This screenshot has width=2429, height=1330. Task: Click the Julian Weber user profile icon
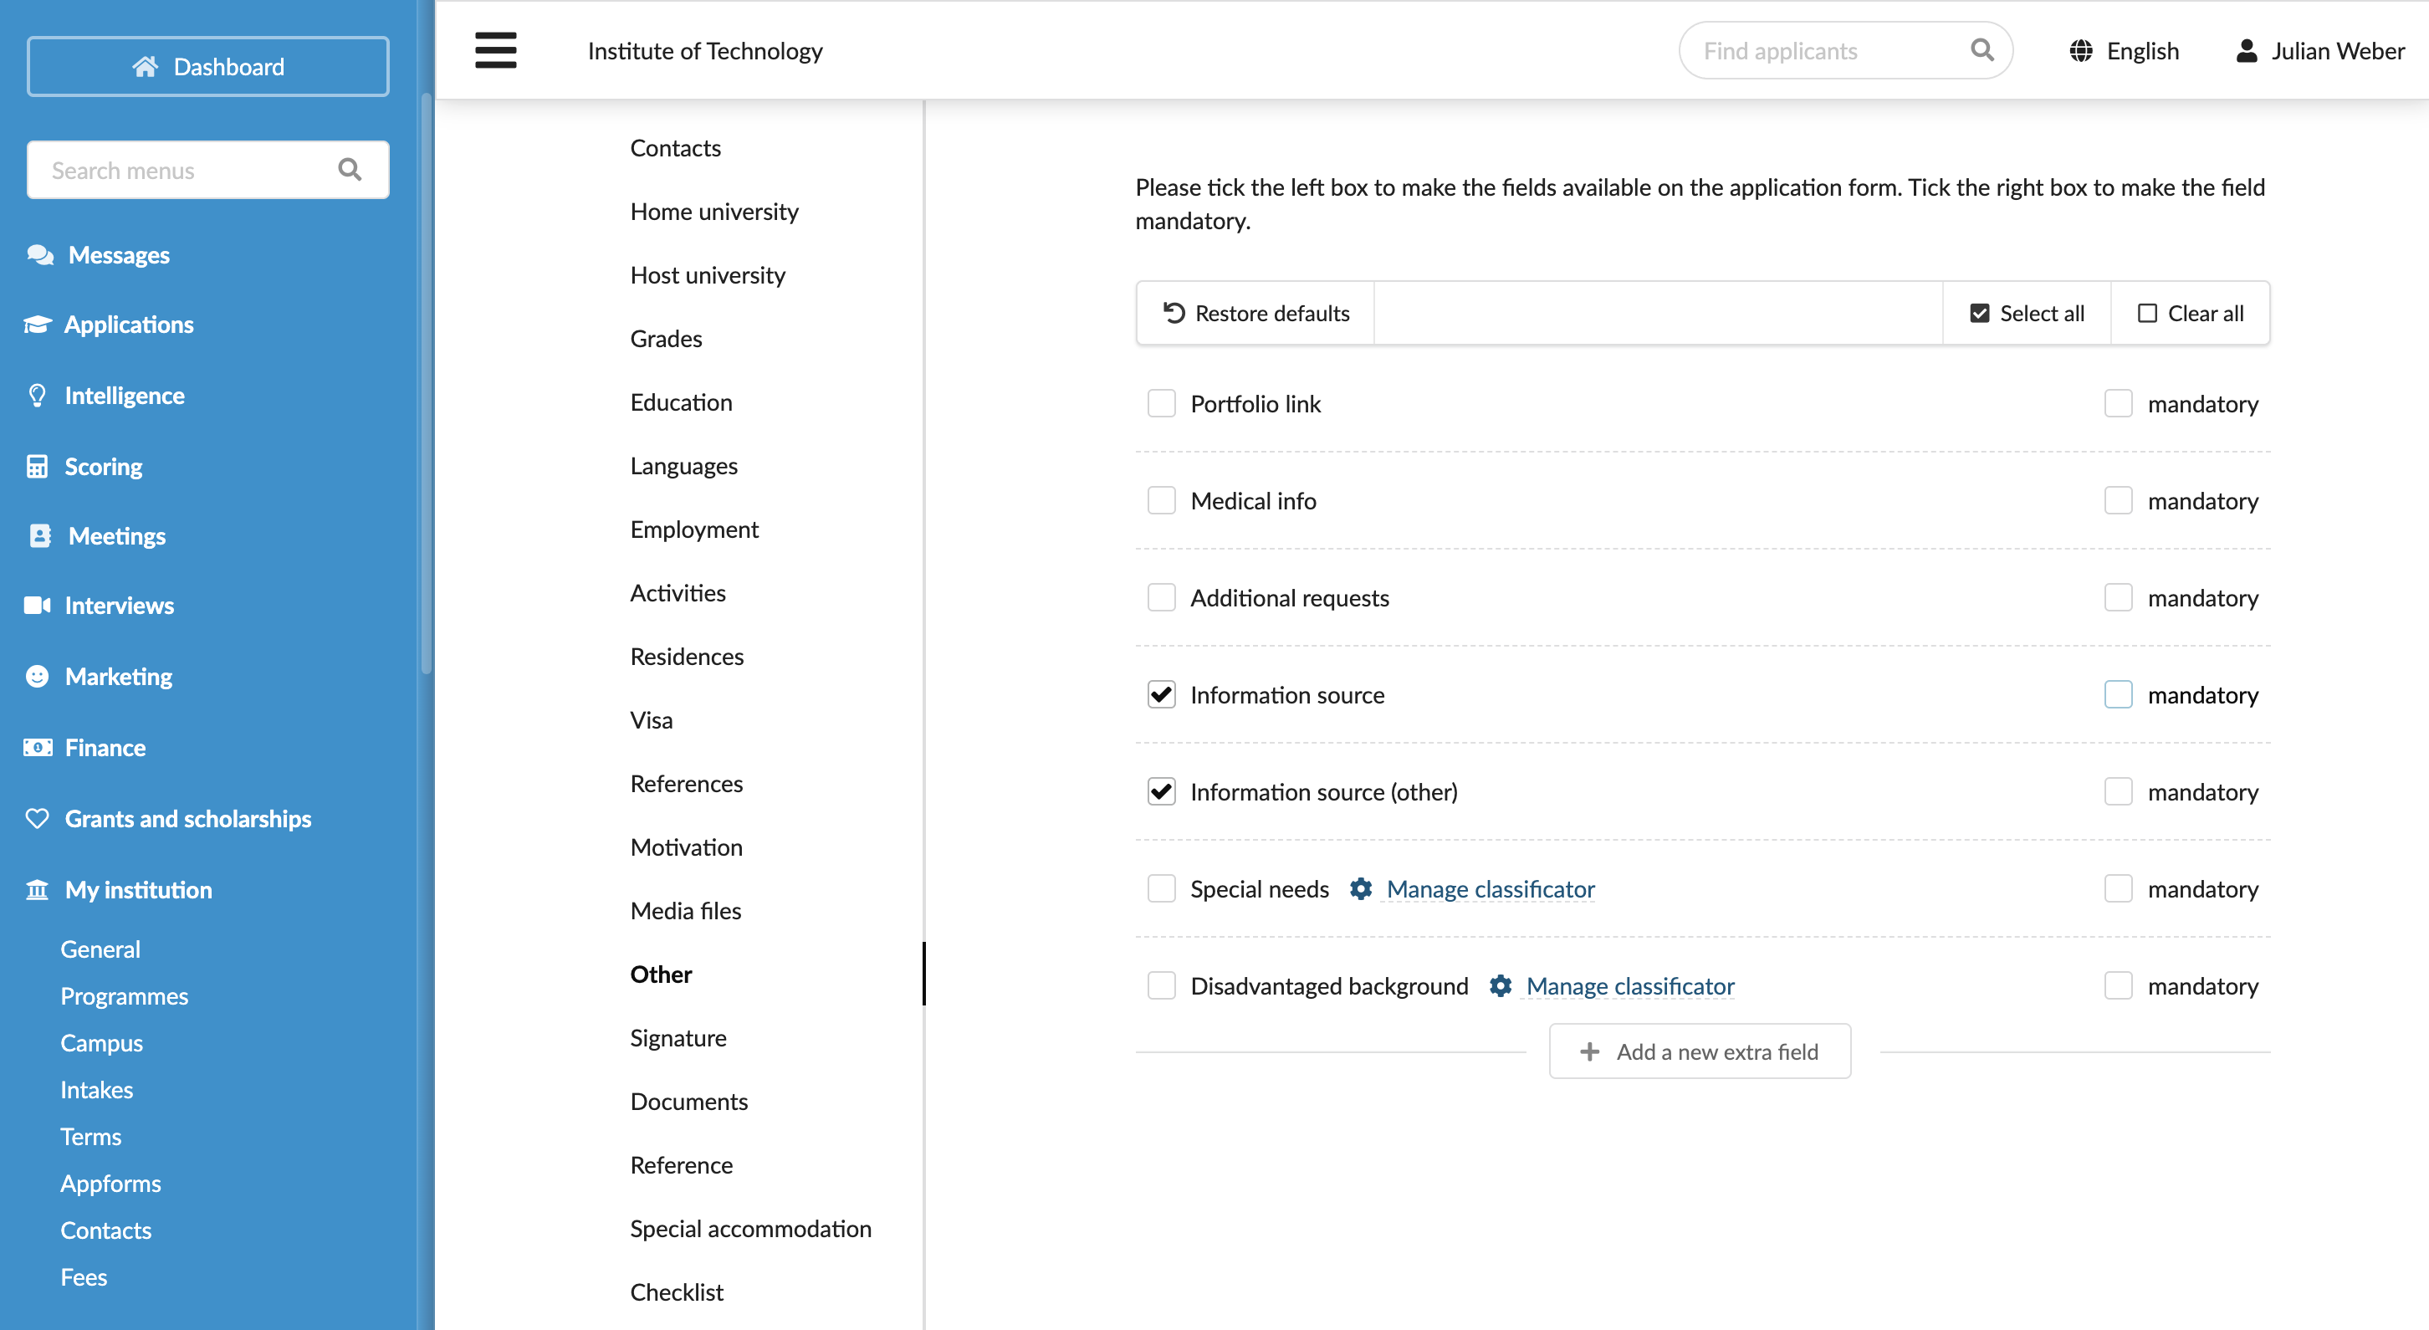click(2247, 51)
